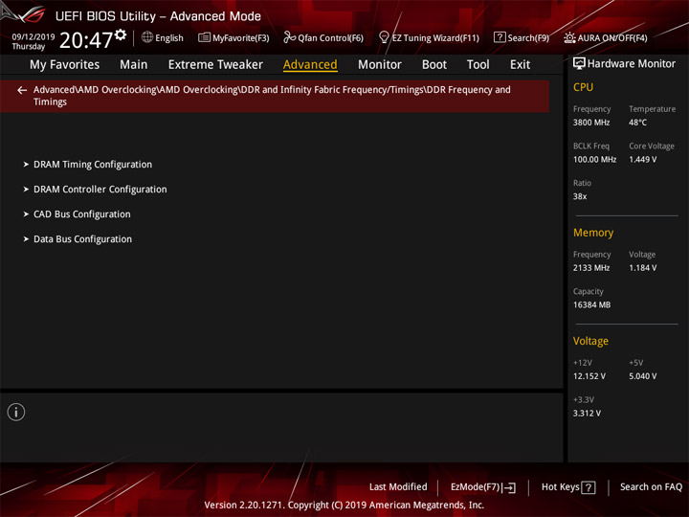This screenshot has height=517, width=689.
Task: Start EZ Tuning Wizard(F11) label
Action: coord(435,37)
